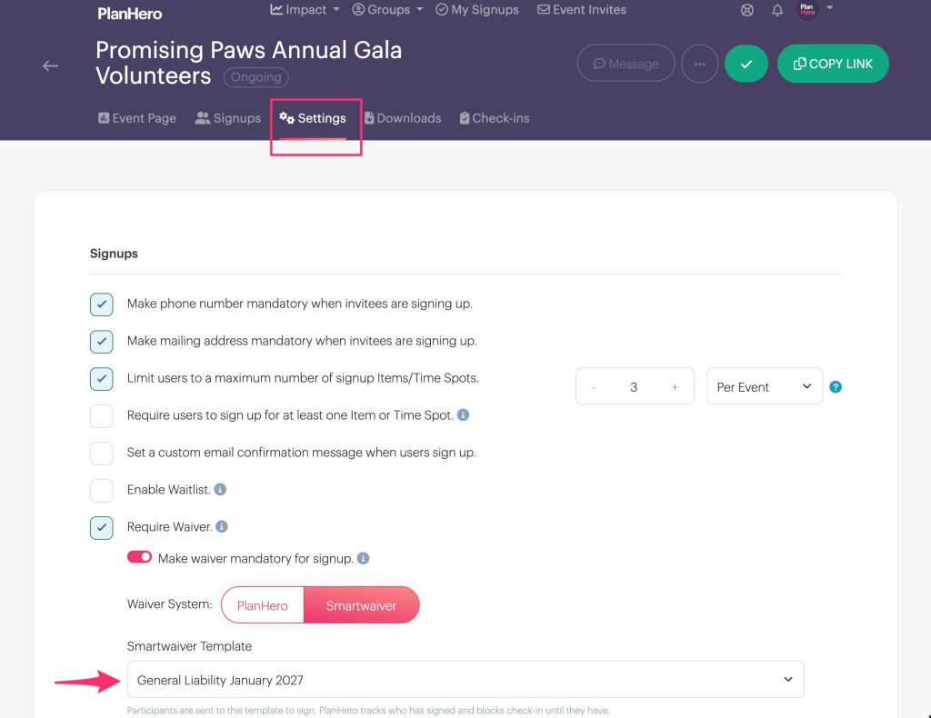This screenshot has height=718, width=931.
Task: Switch to the Downloads tab
Action: (x=403, y=118)
